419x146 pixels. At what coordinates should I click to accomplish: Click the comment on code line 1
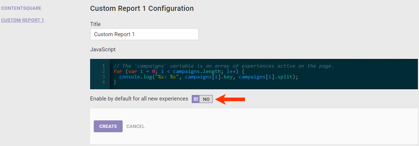223,66
